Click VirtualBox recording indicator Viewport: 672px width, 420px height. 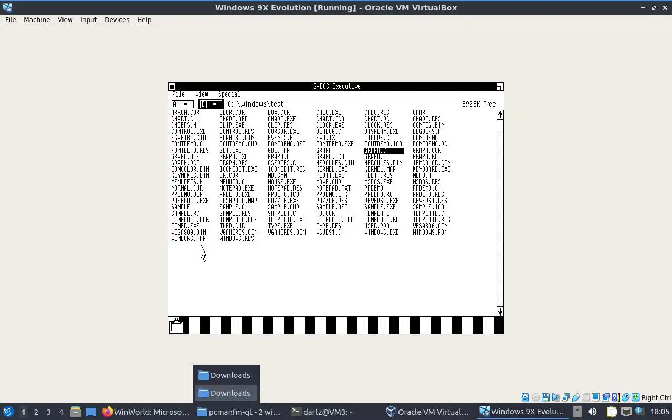605,397
